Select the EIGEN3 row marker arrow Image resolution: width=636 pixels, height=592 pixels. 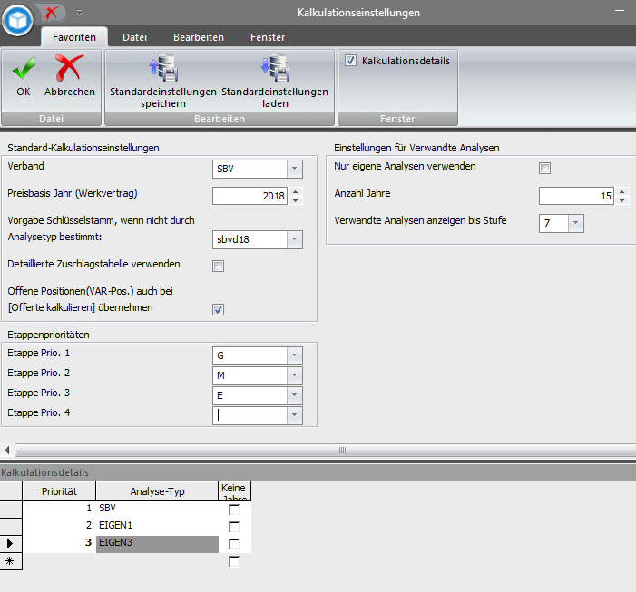coord(10,544)
